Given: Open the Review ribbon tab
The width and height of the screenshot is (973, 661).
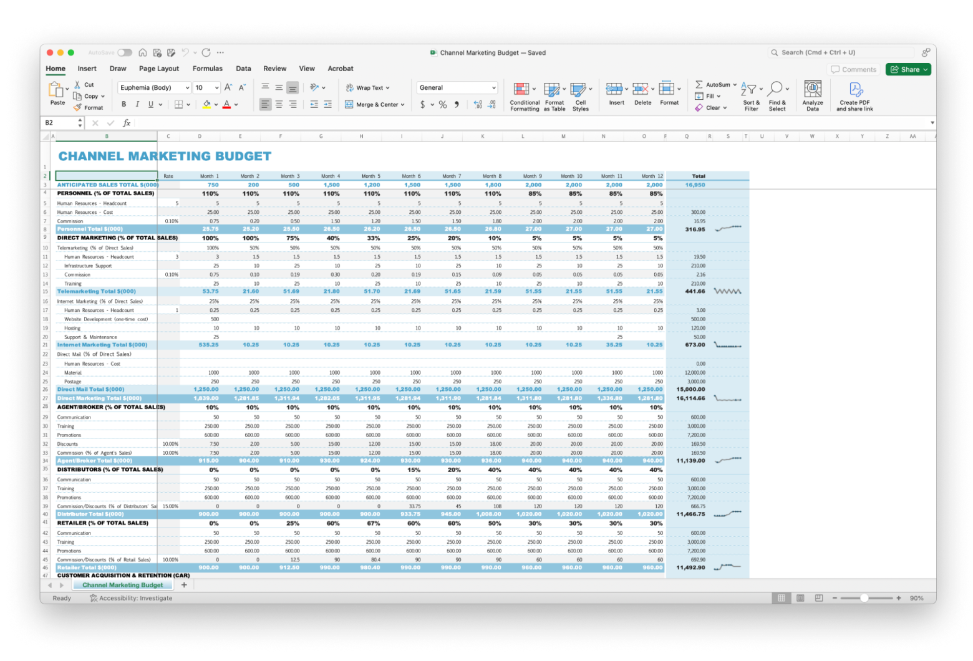Looking at the screenshot, I should (x=274, y=69).
